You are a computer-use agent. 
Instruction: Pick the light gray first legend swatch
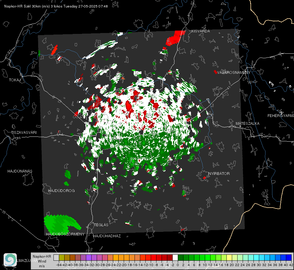pyautogui.click(x=56, y=257)
